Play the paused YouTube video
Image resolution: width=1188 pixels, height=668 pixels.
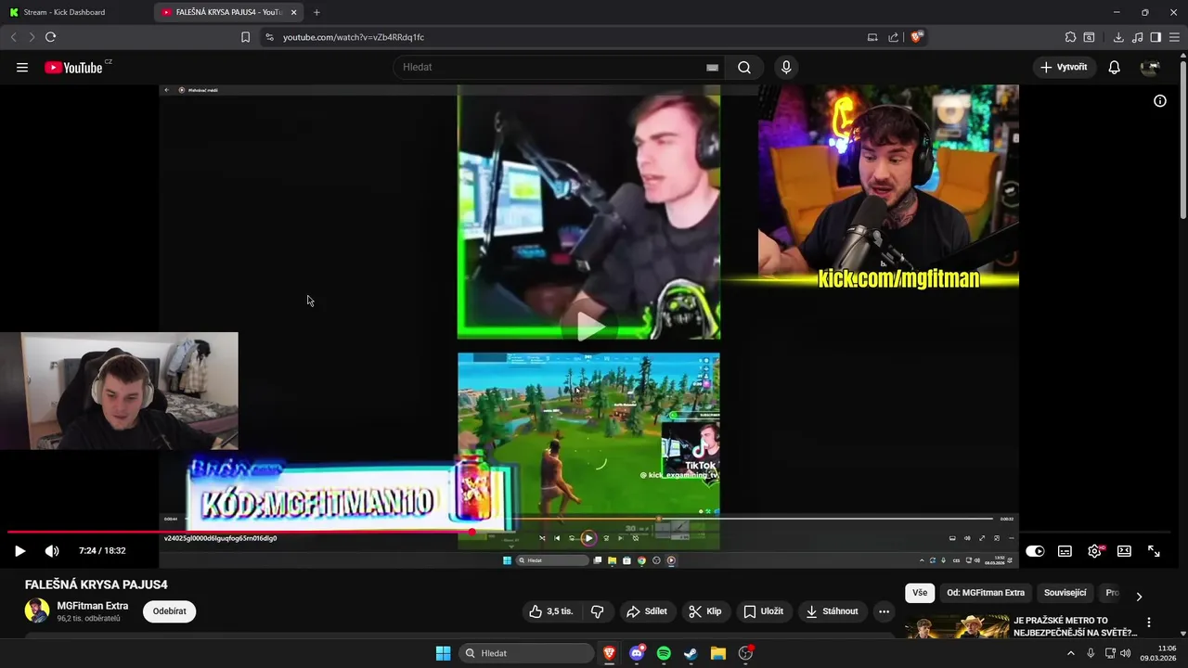[x=19, y=551]
